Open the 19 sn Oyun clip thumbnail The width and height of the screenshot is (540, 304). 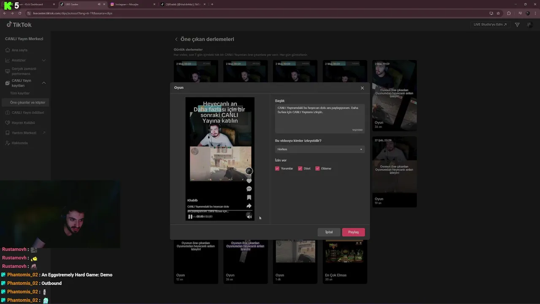click(x=394, y=171)
